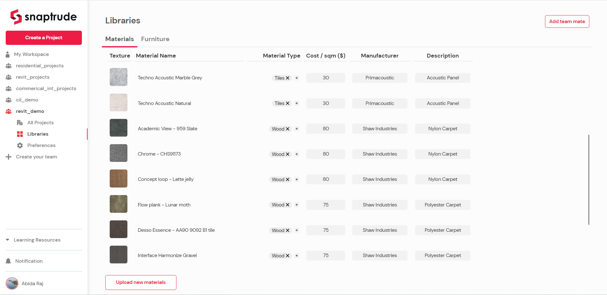This screenshot has height=295, width=607.
Task: Click Concept loop - Latte jelly texture swatch
Action: [x=119, y=179]
